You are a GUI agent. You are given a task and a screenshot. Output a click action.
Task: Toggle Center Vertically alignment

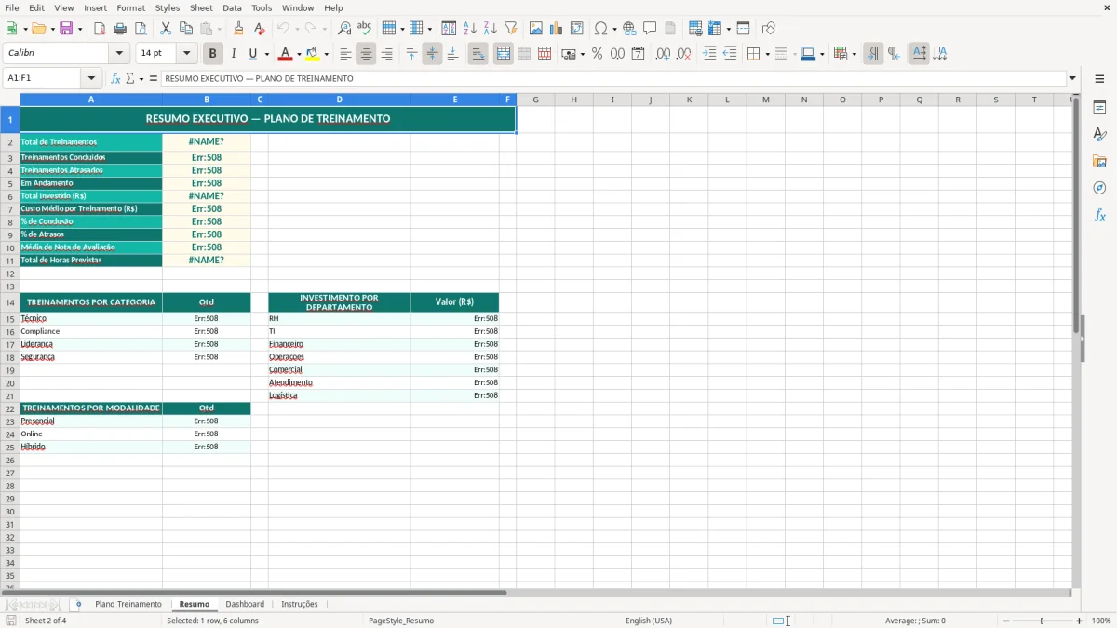tap(432, 54)
